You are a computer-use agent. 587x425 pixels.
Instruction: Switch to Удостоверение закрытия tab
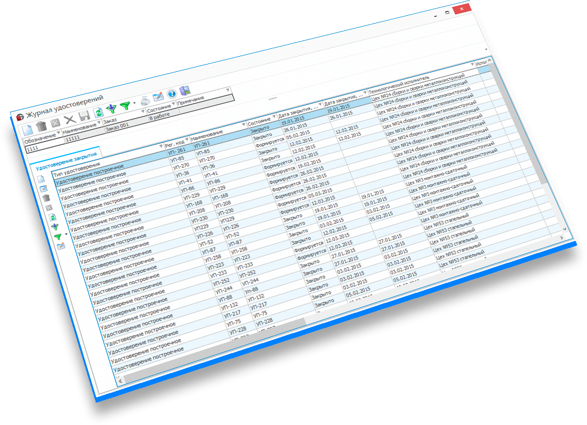click(66, 161)
